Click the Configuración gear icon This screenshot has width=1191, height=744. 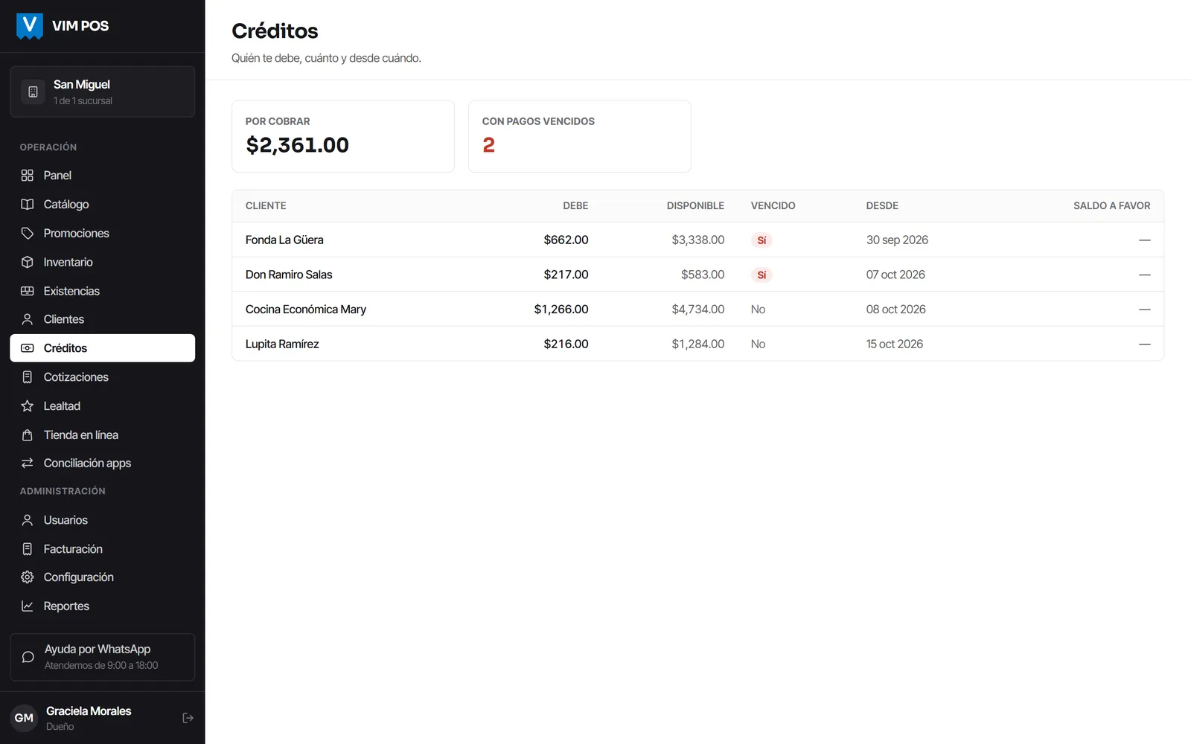click(28, 577)
